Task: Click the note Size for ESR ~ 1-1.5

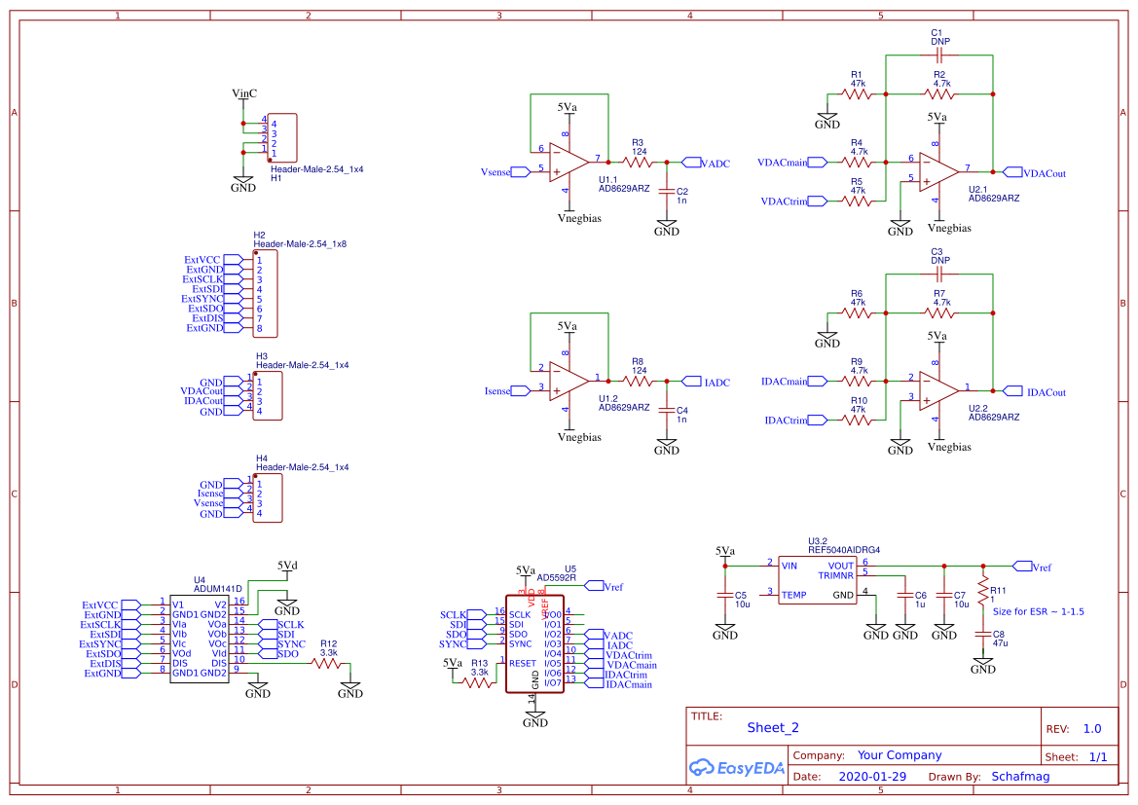Action: [x=1039, y=611]
